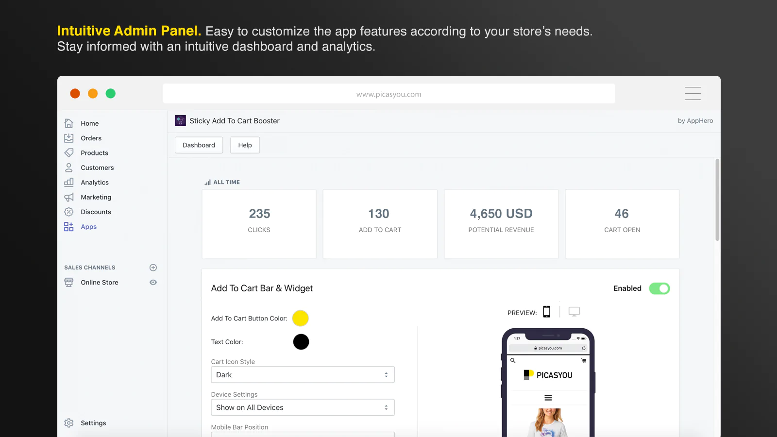Open the Analytics bar chart icon
Screen dimensions: 777x437
click(69, 183)
